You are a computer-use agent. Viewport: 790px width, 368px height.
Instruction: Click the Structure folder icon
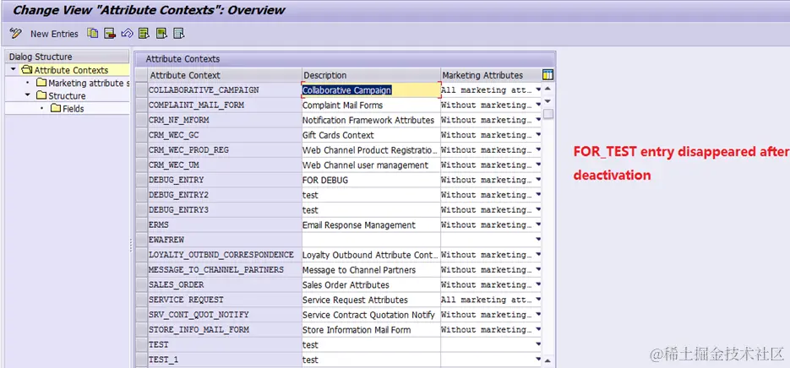click(41, 95)
